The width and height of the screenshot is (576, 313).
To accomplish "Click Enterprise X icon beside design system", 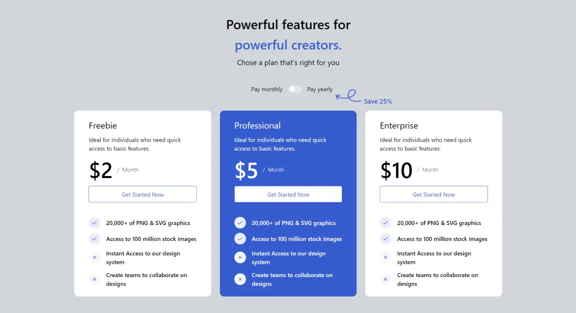I will [385, 257].
